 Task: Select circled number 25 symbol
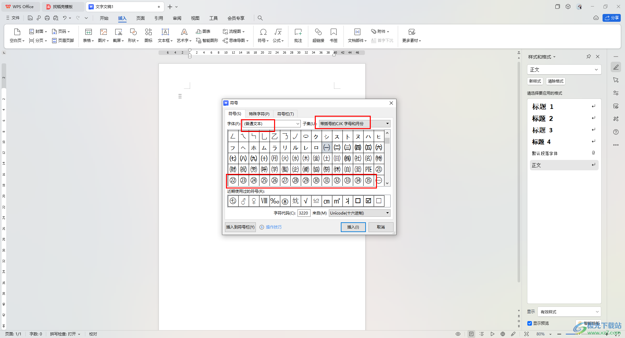[x=264, y=180]
